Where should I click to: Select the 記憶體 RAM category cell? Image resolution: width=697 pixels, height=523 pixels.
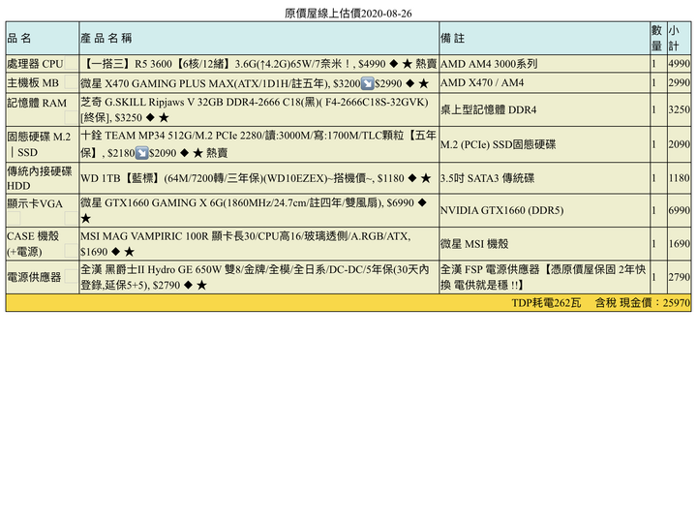[x=43, y=109]
